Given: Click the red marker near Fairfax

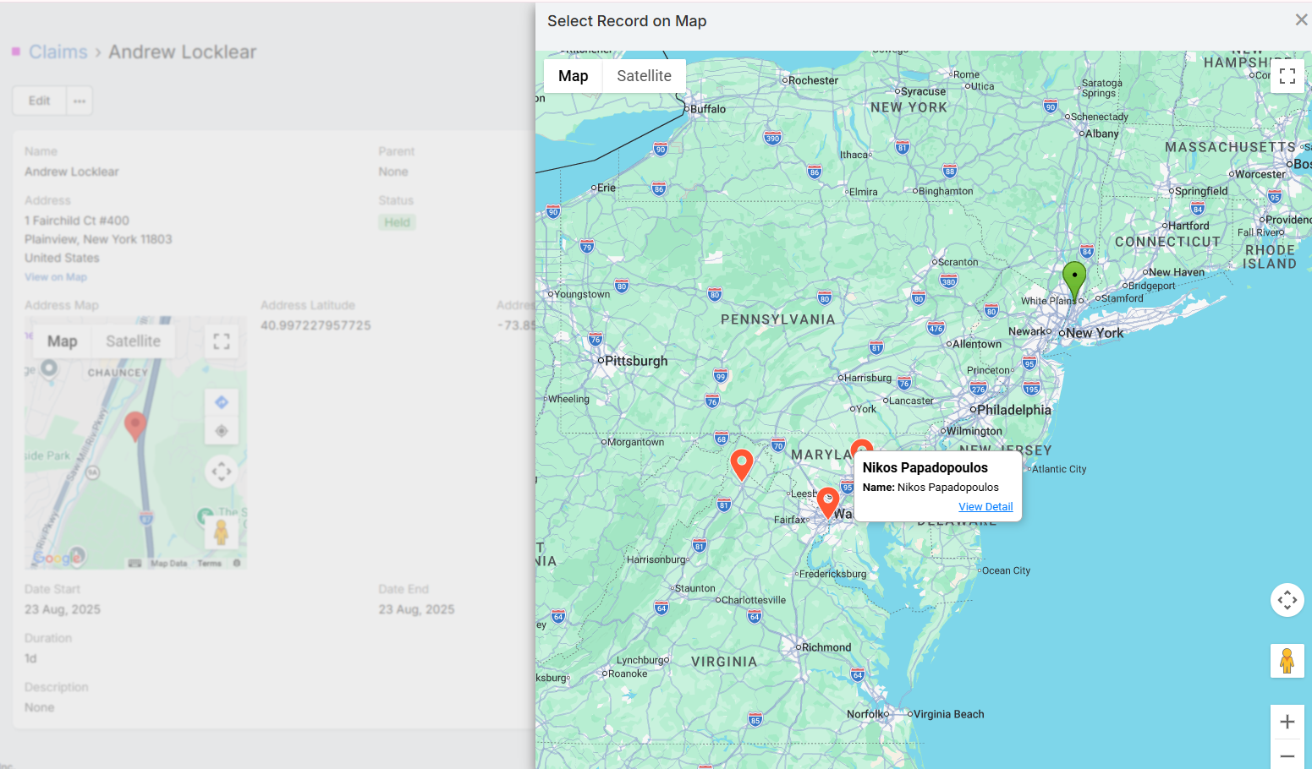Looking at the screenshot, I should click(x=828, y=502).
